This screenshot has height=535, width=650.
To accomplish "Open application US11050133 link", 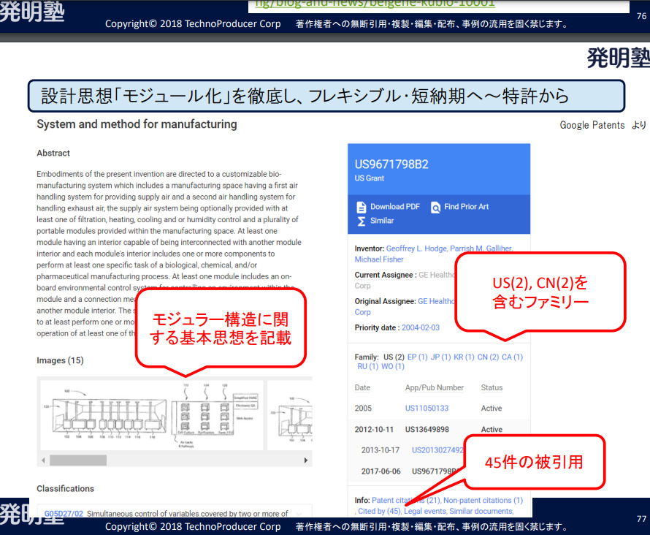I will tap(427, 409).
